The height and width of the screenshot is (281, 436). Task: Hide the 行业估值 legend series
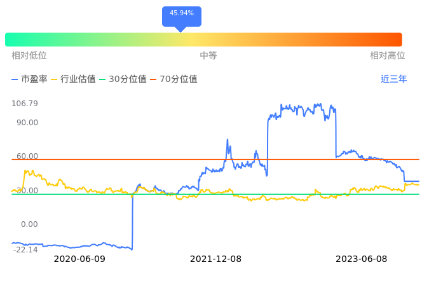point(73,79)
